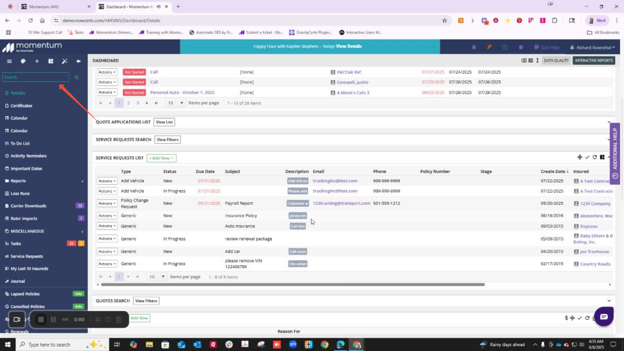Click View Details link in Happy Hour banner
Viewport: 624px width, 351px height.
(349, 46)
